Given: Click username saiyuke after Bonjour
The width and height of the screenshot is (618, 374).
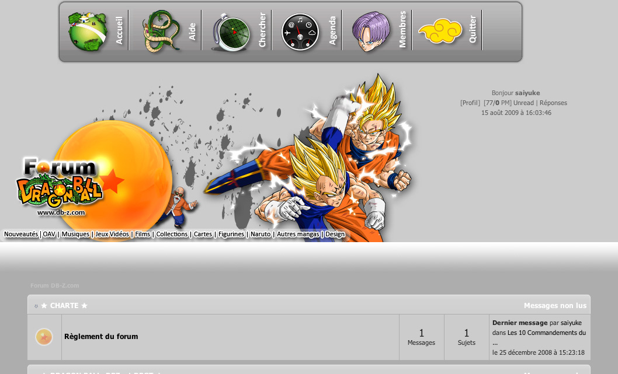Looking at the screenshot, I should click(x=527, y=93).
